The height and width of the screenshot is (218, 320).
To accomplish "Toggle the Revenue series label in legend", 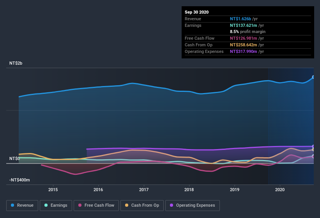I will [x=25, y=205].
